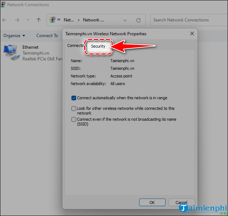Screen dimensions: 228x216
Task: Click Connect To in the toolbar
Action: click(x=47, y=36)
